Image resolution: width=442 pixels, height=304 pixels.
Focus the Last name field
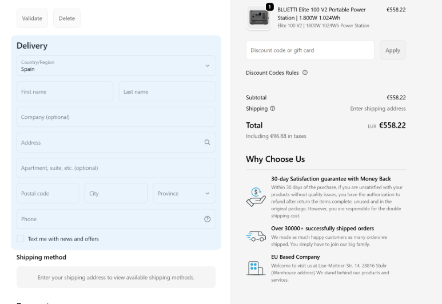click(167, 91)
